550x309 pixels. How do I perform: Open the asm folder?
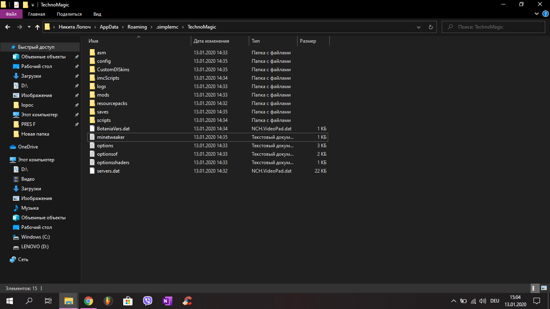[101, 53]
